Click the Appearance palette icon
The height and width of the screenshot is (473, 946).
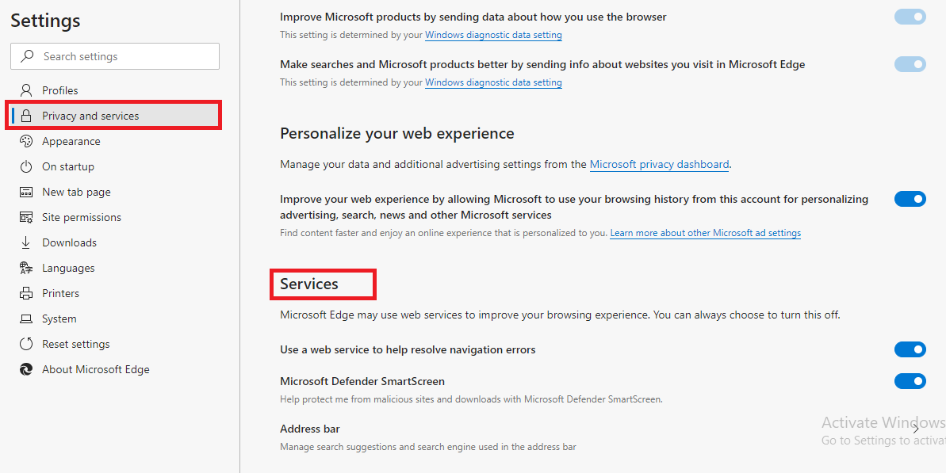pos(26,141)
